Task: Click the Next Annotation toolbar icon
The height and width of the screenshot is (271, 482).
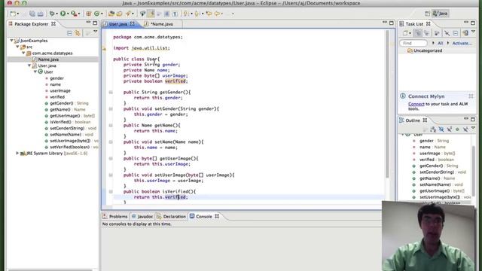Action: [x=186, y=14]
